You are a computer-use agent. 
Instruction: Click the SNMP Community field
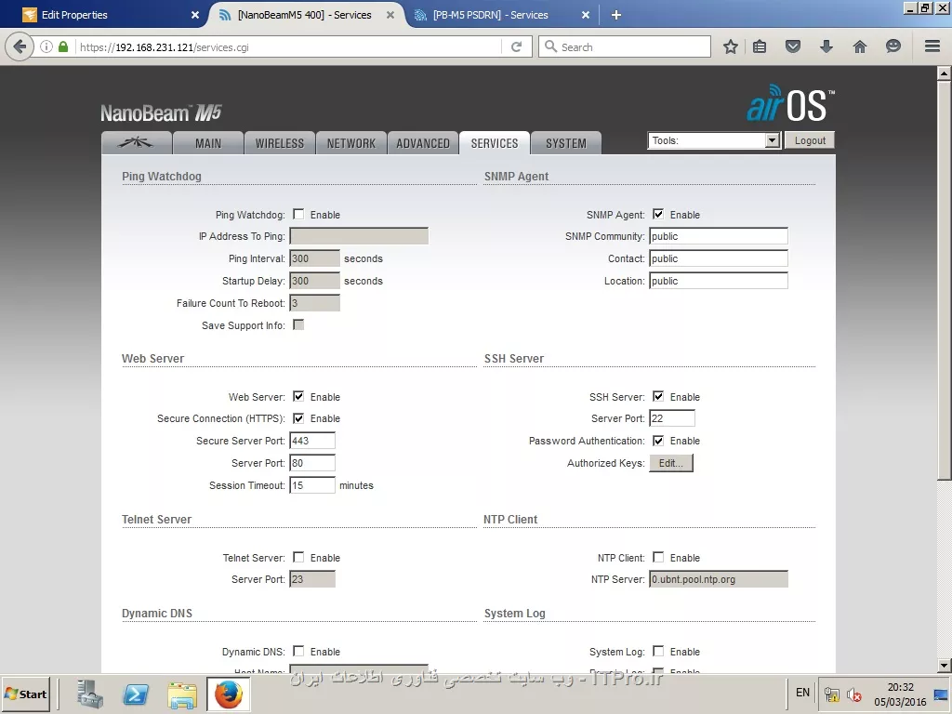tap(719, 236)
